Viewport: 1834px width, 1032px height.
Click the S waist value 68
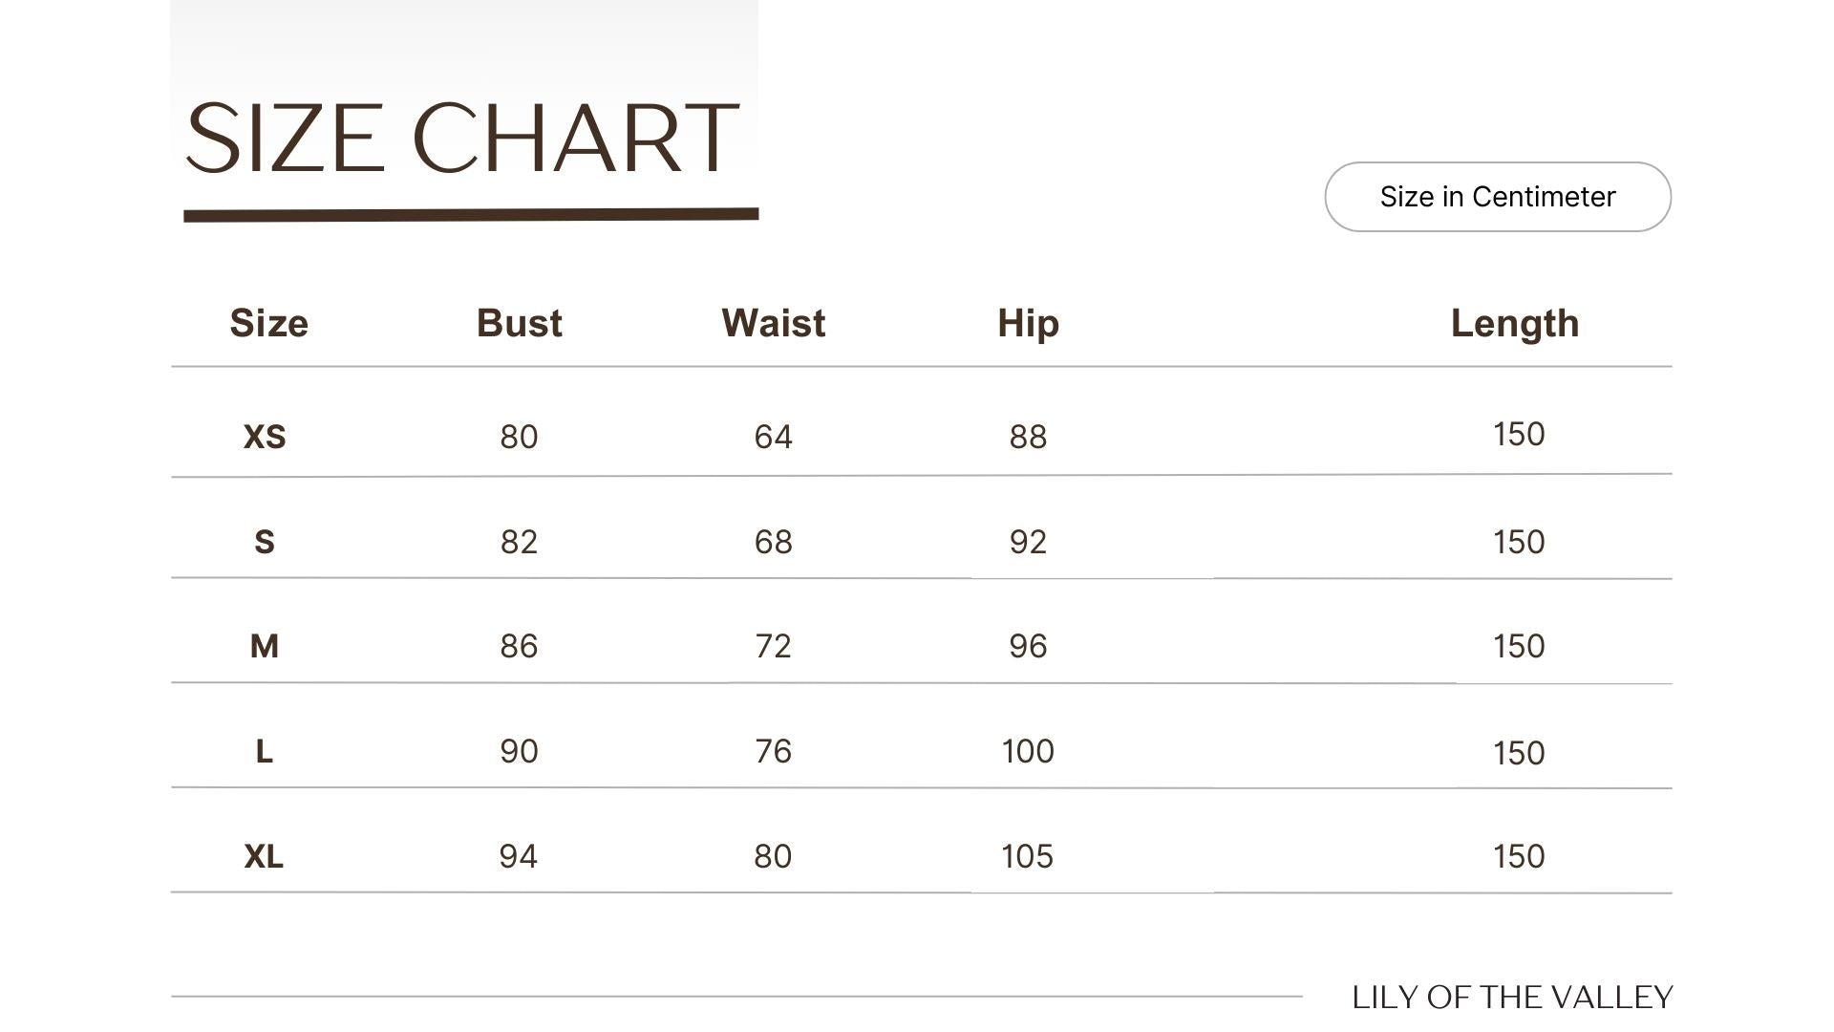click(x=774, y=542)
